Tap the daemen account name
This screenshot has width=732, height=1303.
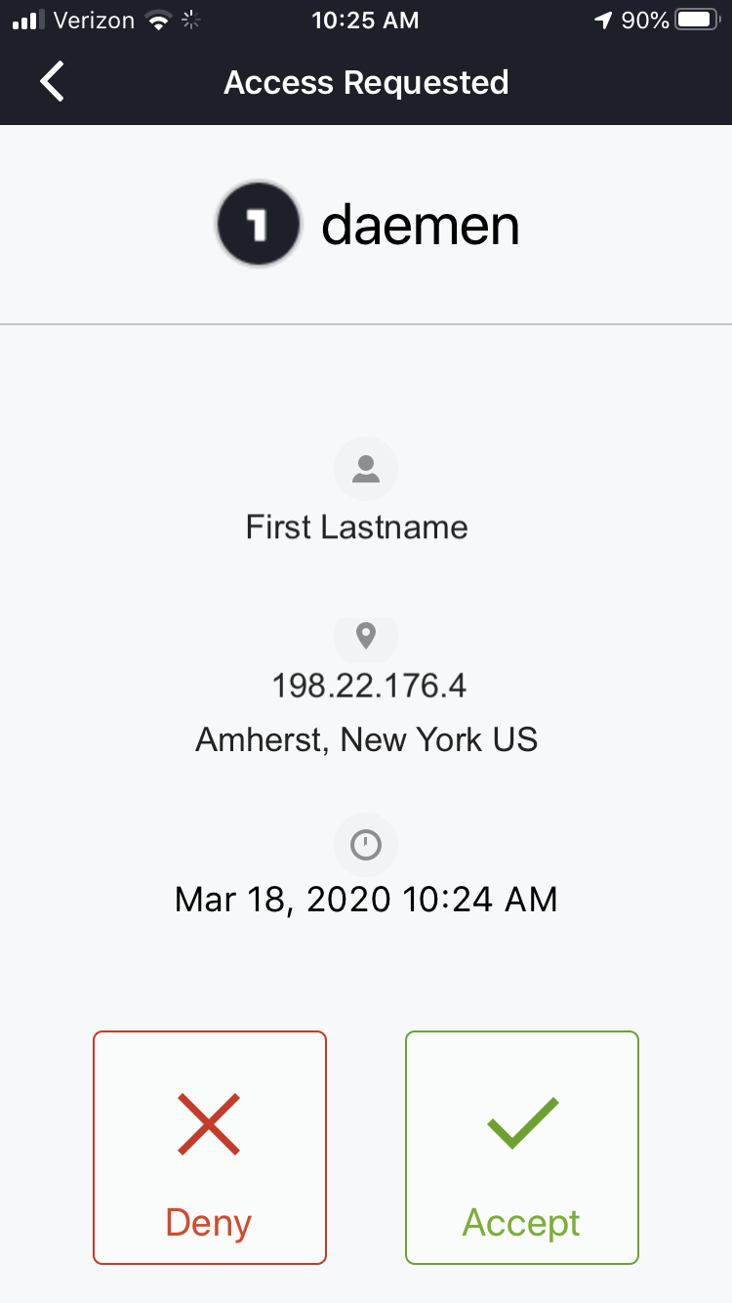tap(421, 226)
